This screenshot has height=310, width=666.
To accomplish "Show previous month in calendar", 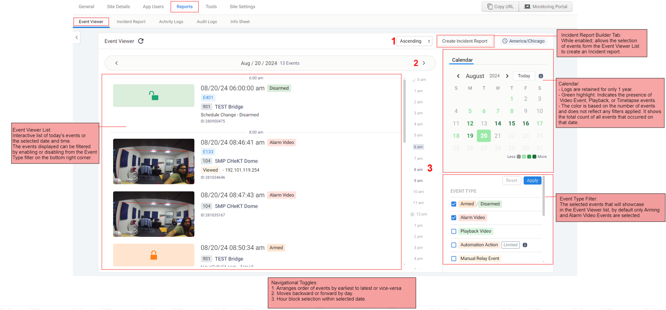I will (x=458, y=76).
